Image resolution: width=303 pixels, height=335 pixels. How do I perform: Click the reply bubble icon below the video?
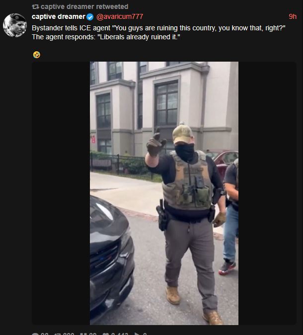[35, 334]
